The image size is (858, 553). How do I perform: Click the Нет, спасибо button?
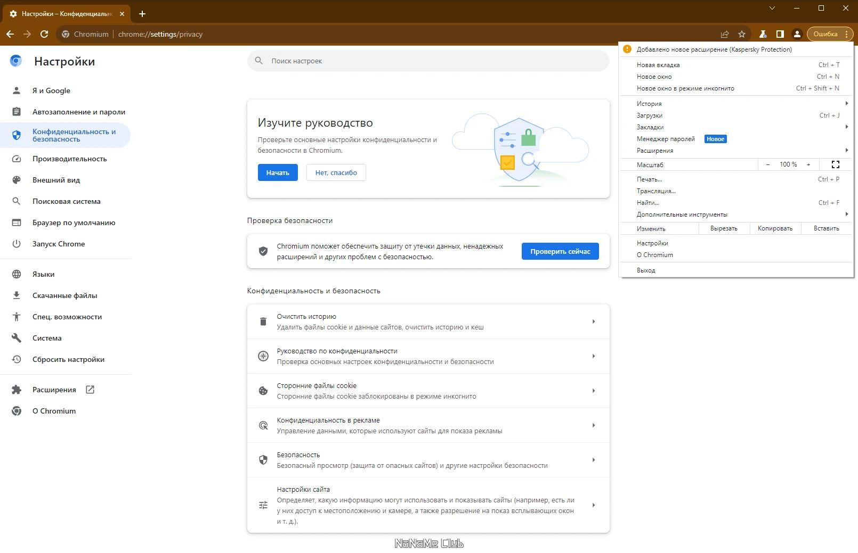(336, 172)
